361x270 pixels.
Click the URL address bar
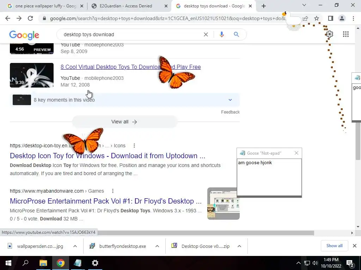click(x=167, y=18)
